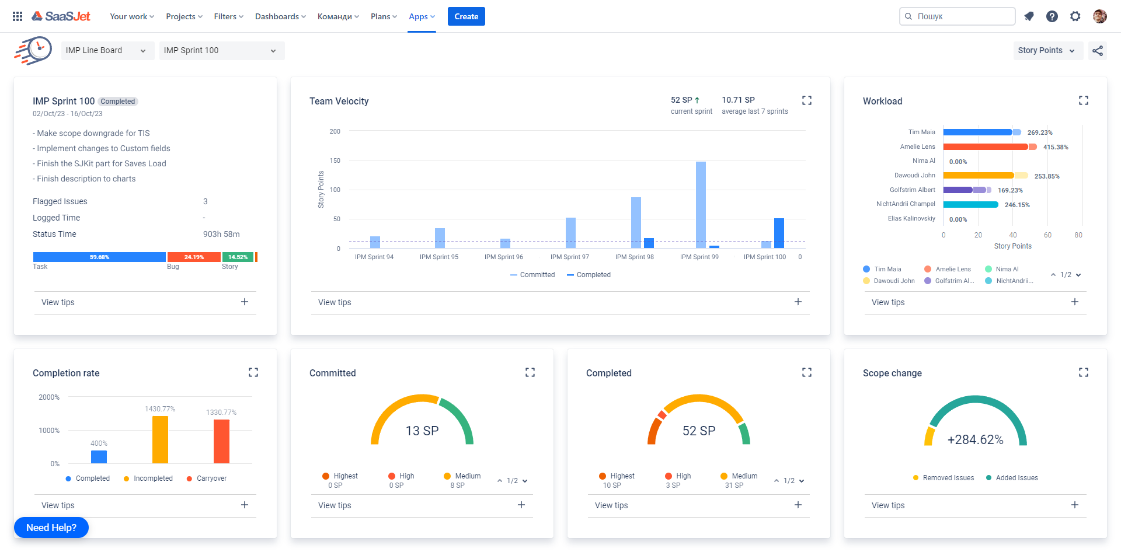Click the blue Task segment of the issue-type bar
Image resolution: width=1121 pixels, height=552 pixels.
click(x=99, y=257)
